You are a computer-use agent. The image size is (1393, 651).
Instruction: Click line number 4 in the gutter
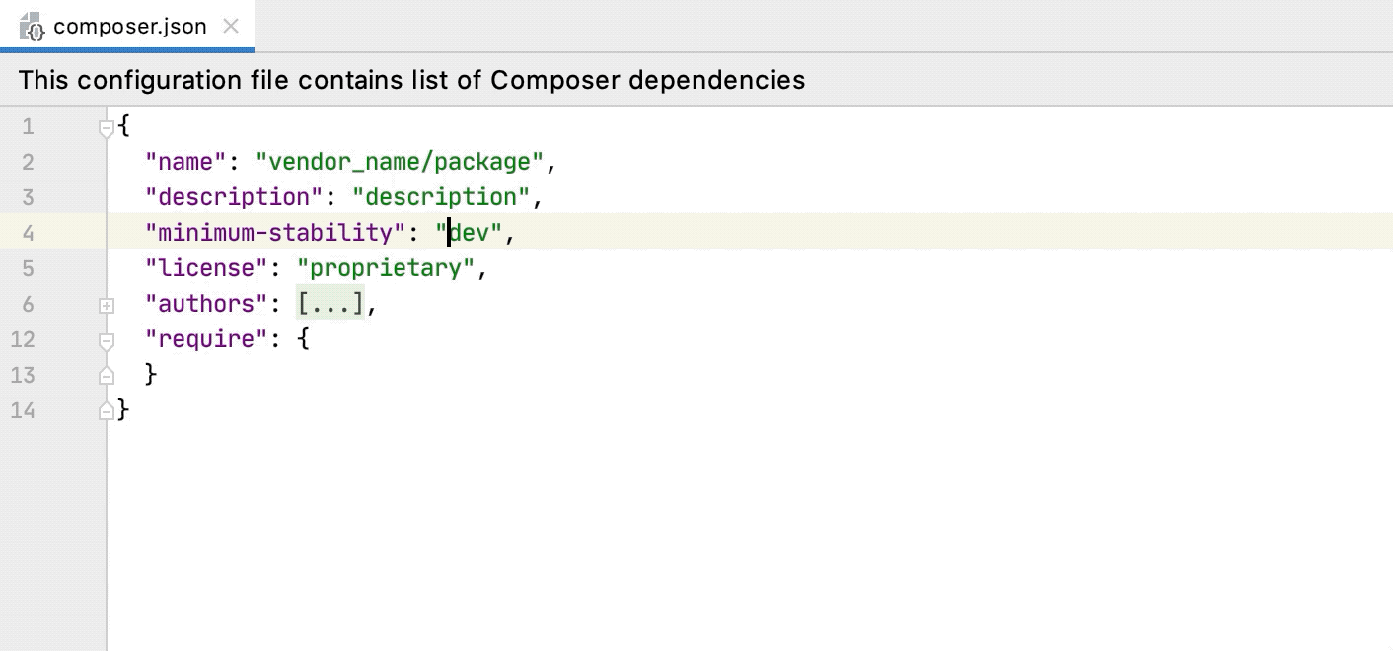(x=28, y=232)
